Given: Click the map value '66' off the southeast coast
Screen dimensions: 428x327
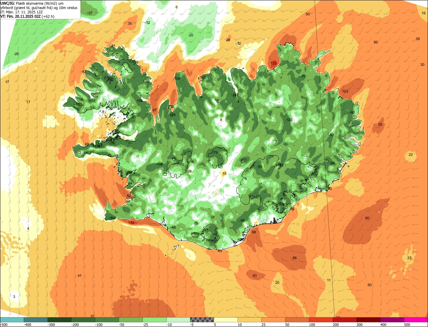Looking at the screenshot, I should pyautogui.click(x=292, y=209).
